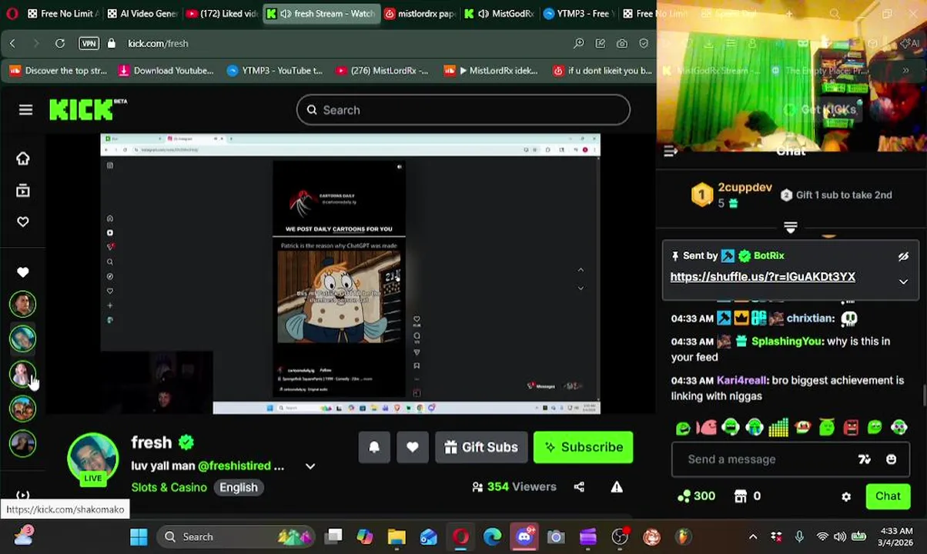
Task: Expand the leaderboard drag handle
Action: 790,227
